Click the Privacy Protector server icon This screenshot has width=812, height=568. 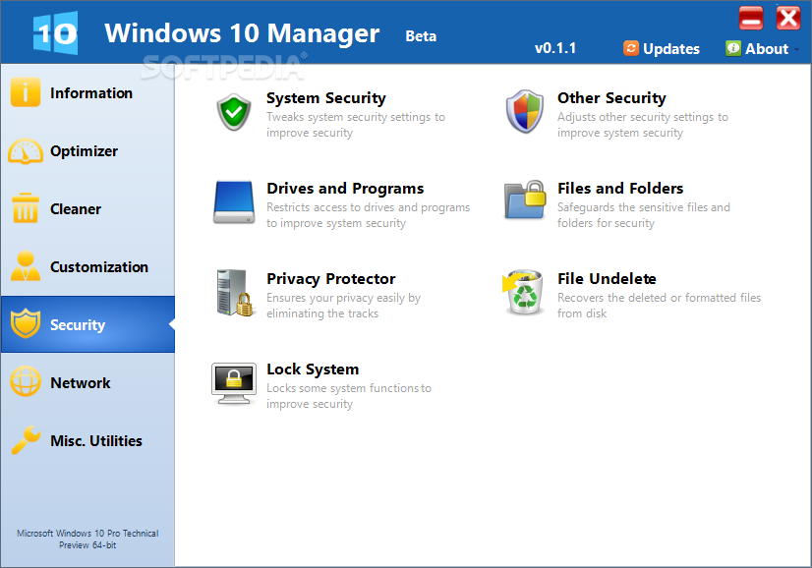point(234,293)
